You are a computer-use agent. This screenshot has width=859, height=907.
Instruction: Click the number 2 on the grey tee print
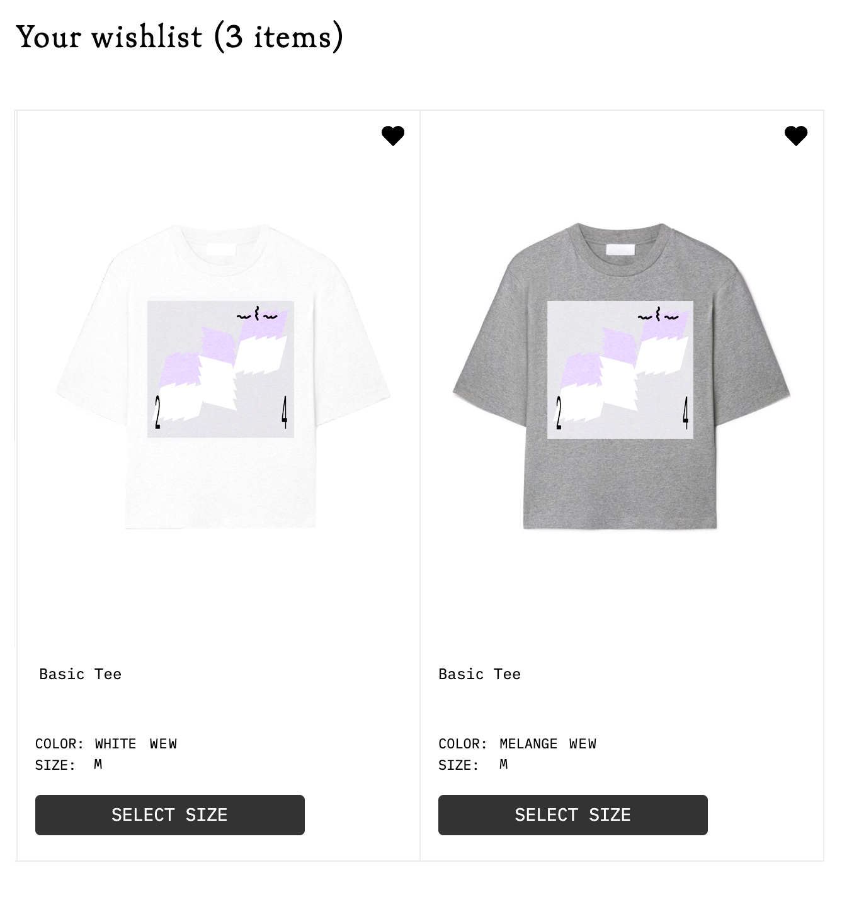pyautogui.click(x=558, y=413)
